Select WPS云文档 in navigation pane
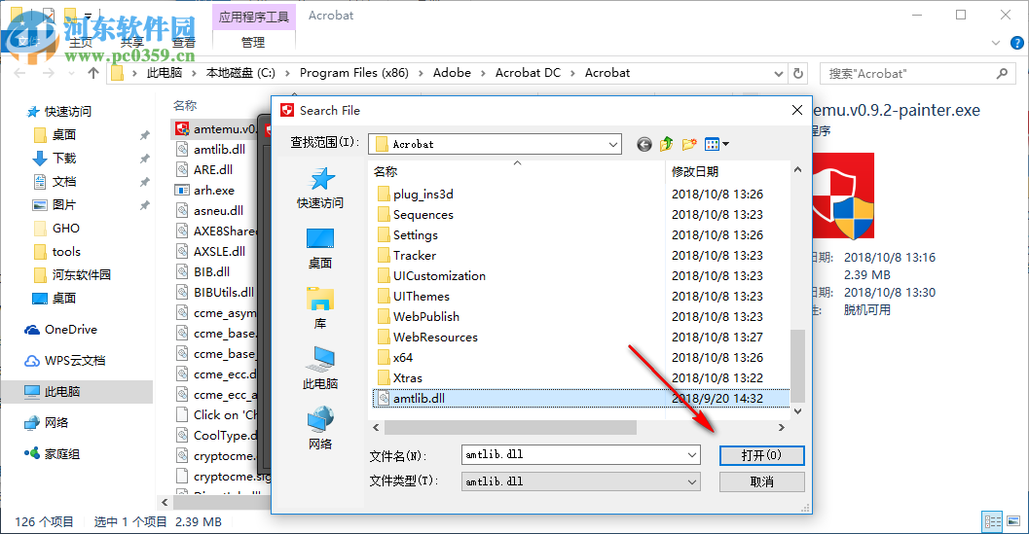 point(64,360)
